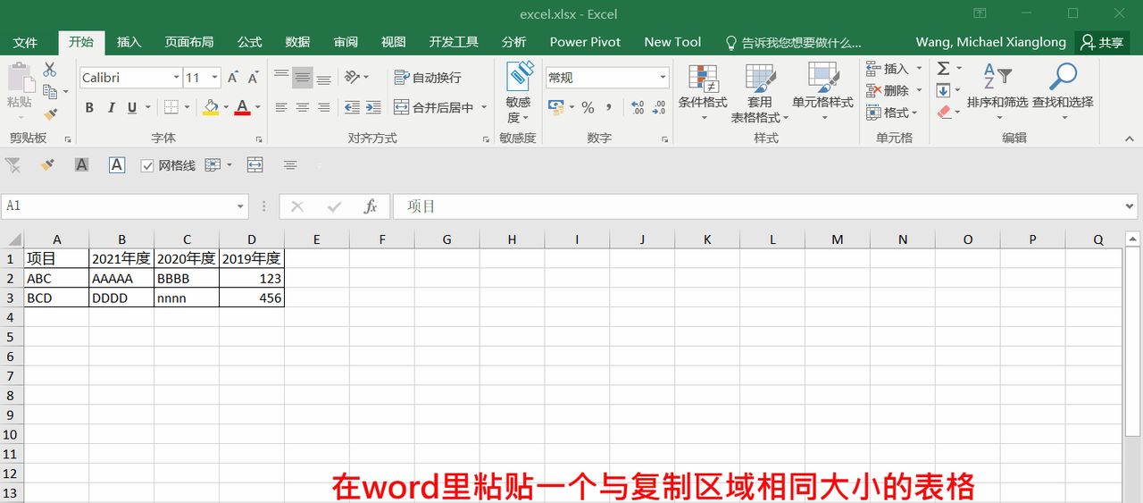Select column header E
1143x503 pixels.
point(317,239)
